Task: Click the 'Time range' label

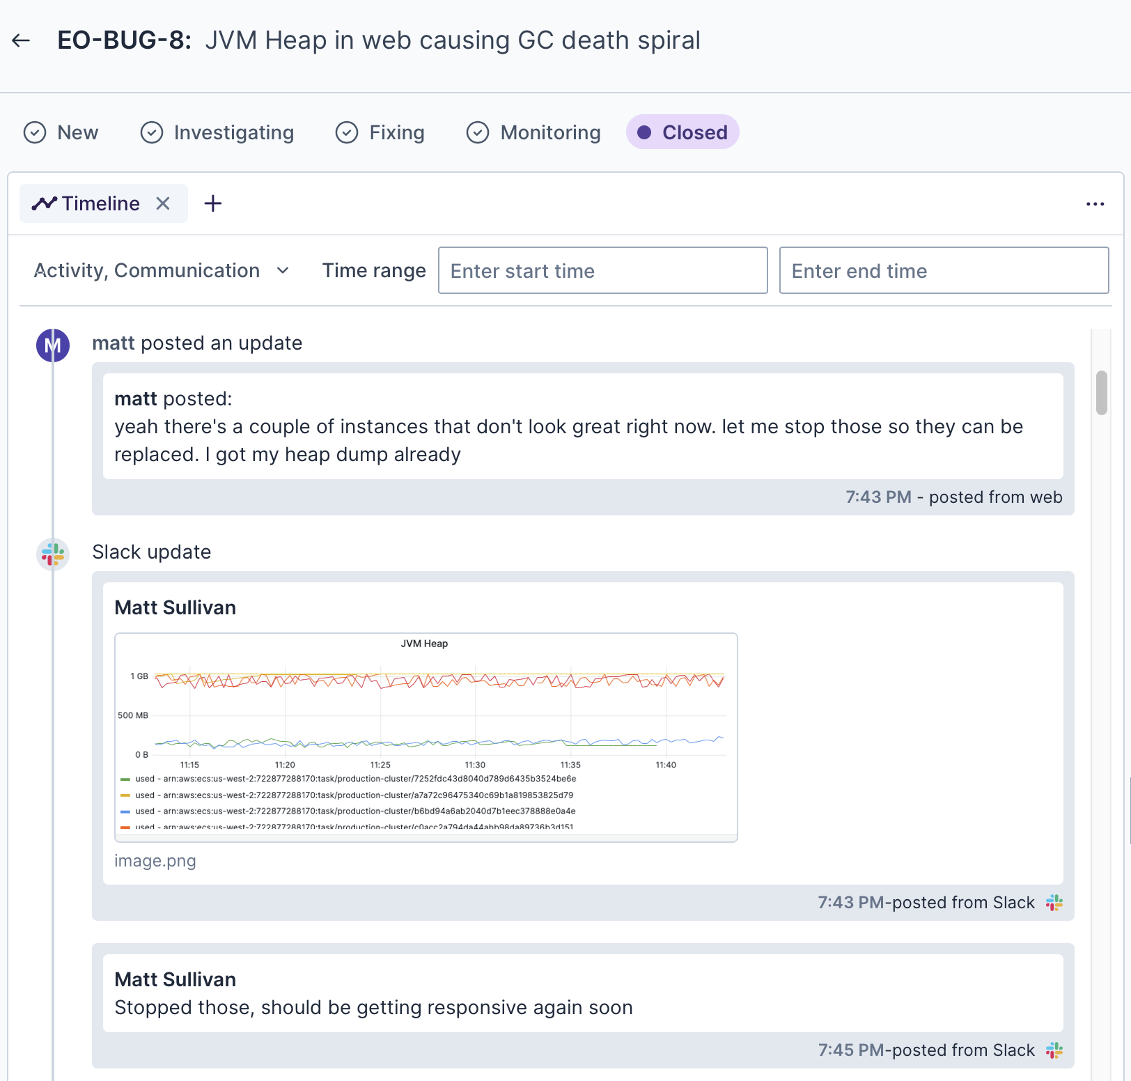Action: pos(374,270)
